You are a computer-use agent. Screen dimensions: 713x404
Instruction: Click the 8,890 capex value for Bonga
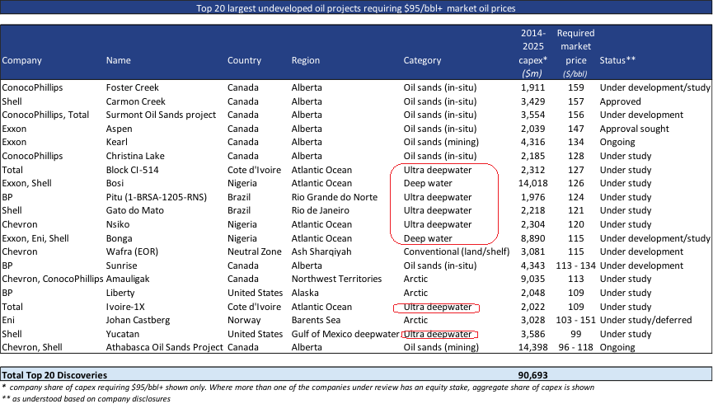[x=533, y=238]
